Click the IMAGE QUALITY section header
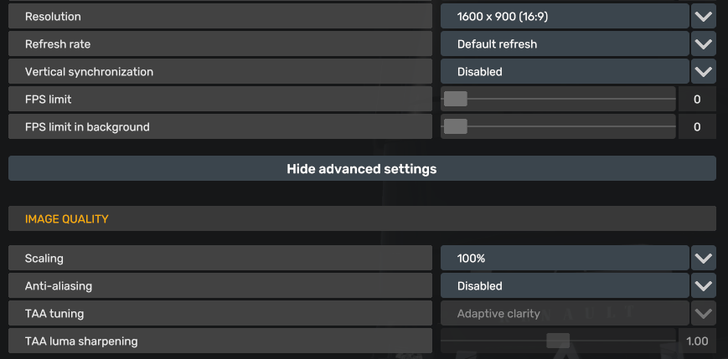 (362, 218)
